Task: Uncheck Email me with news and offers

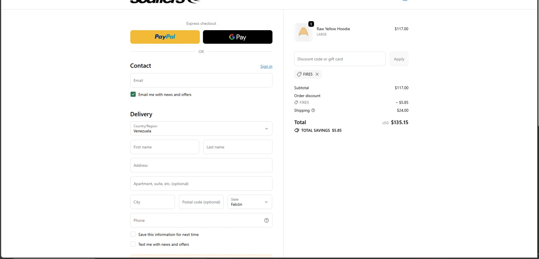Action: [x=133, y=94]
